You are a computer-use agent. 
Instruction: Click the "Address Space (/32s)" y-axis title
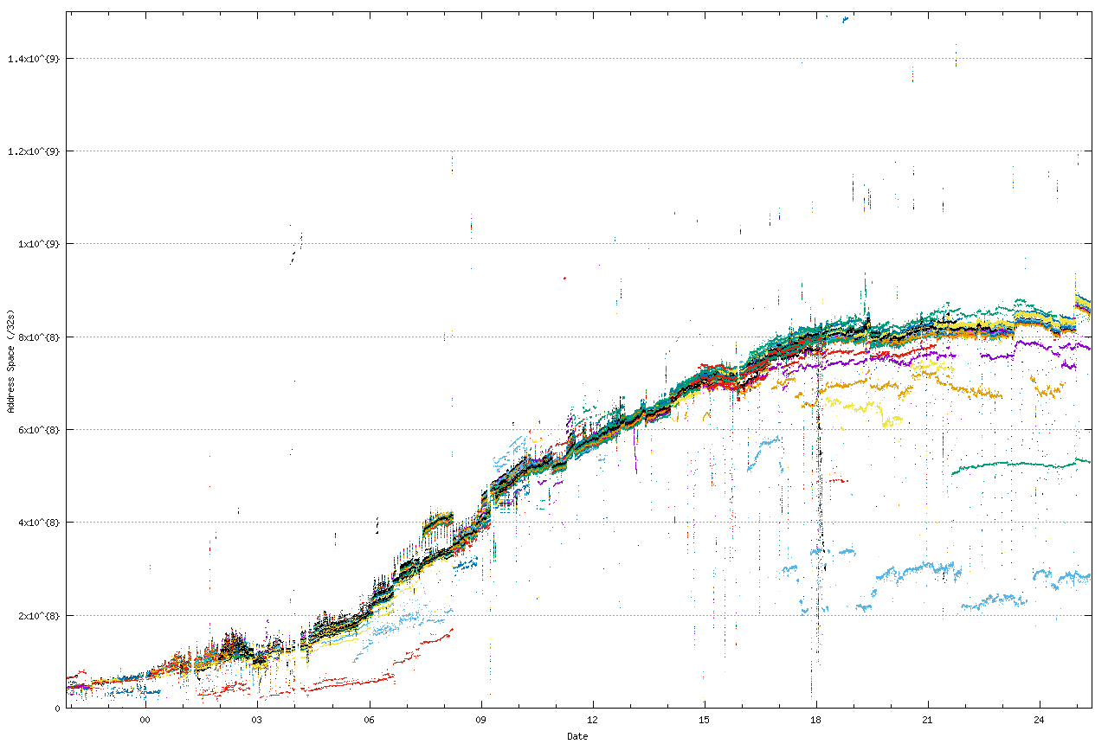pyautogui.click(x=11, y=360)
